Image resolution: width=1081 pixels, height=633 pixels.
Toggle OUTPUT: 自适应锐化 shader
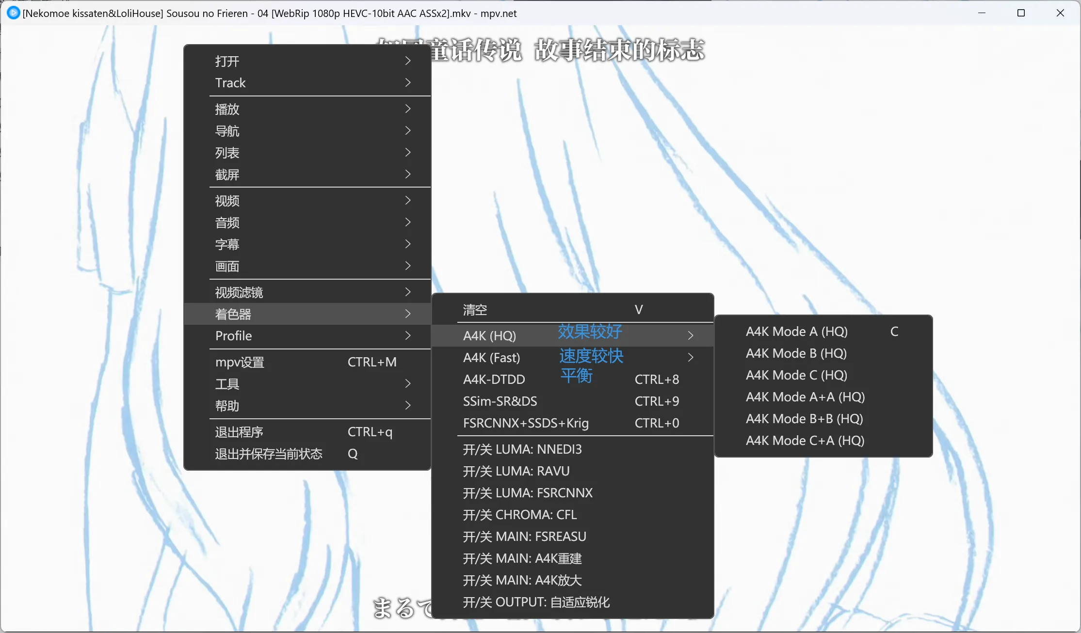[x=536, y=602]
